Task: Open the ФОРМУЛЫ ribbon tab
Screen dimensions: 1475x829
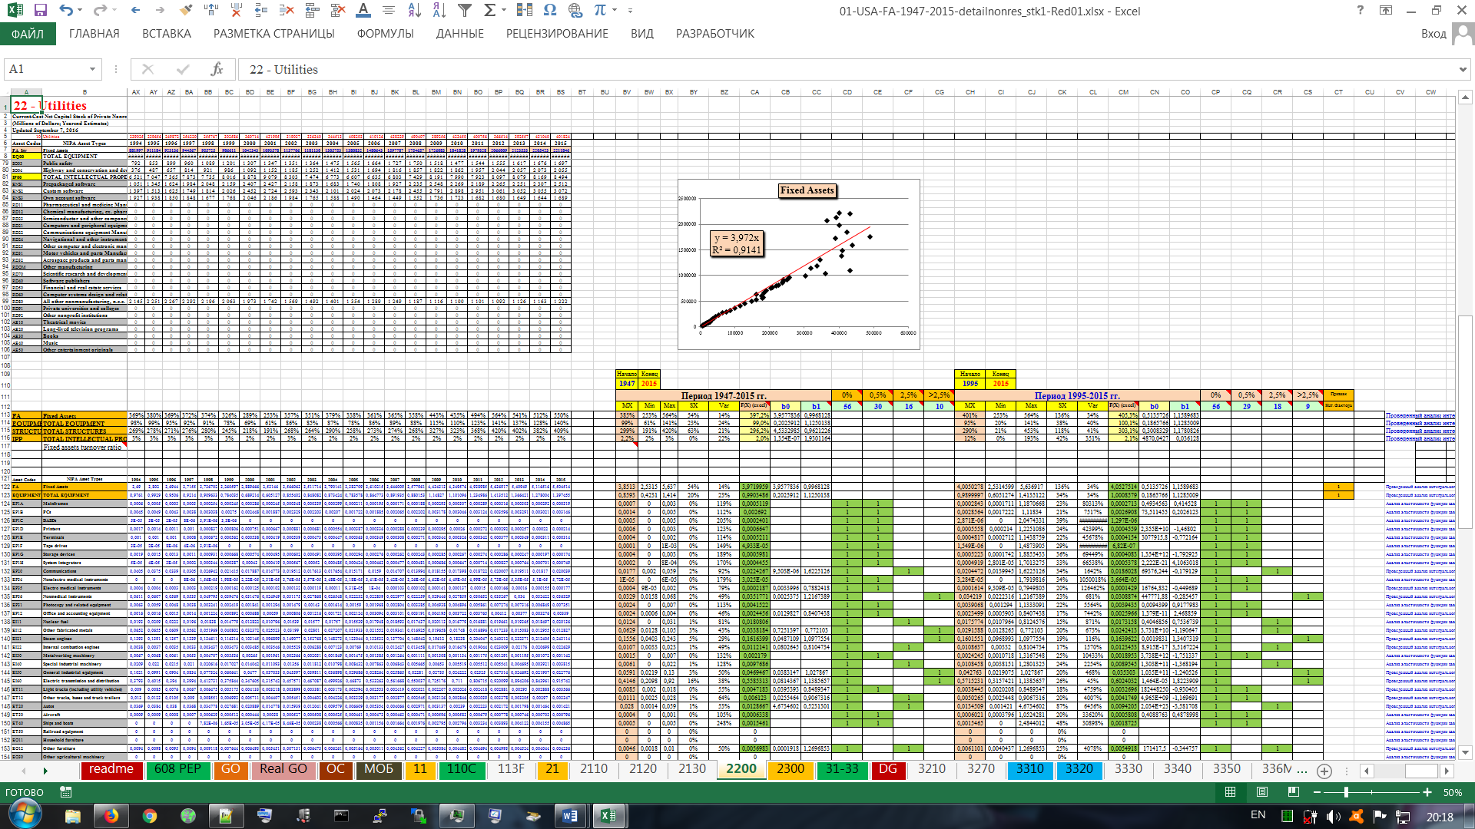Action: point(385,34)
